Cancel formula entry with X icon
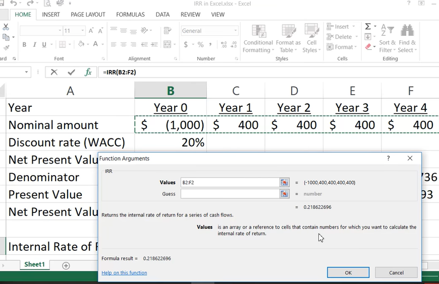The height and width of the screenshot is (284, 439). [54, 72]
